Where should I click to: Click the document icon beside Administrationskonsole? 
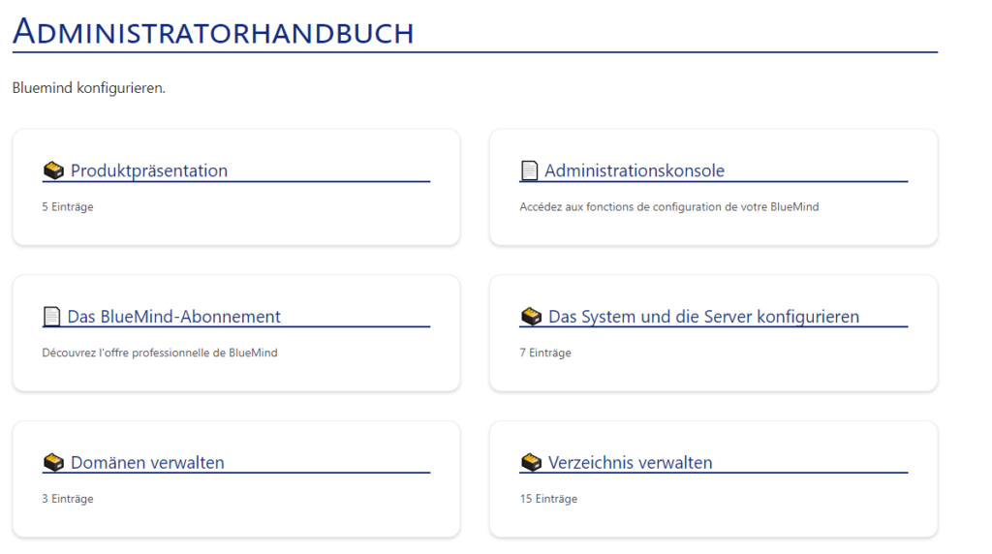click(529, 170)
